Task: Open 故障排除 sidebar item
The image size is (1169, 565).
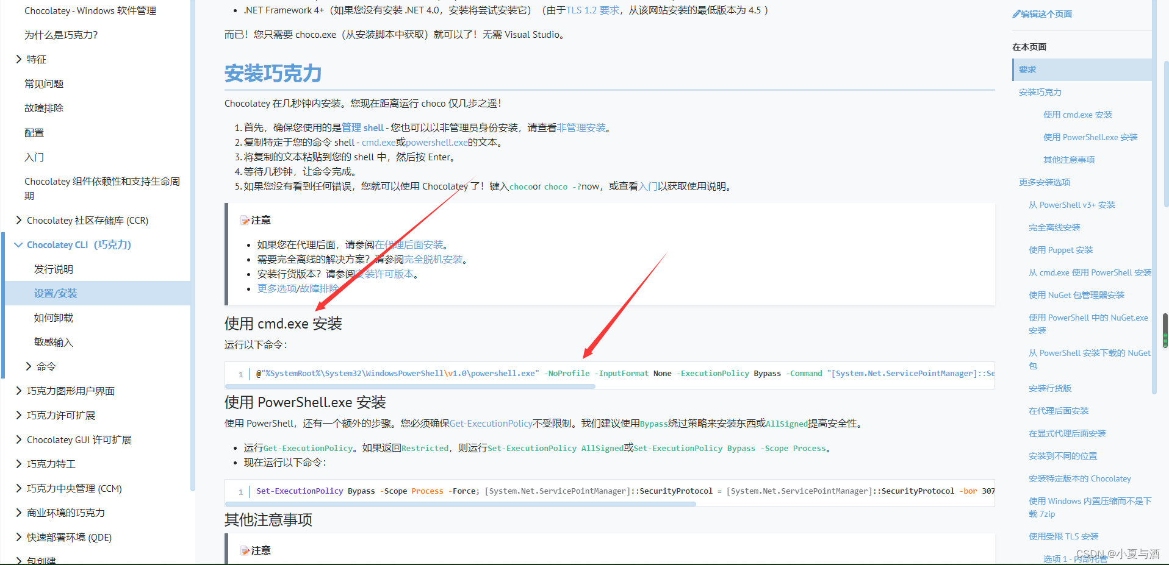Action: [44, 108]
